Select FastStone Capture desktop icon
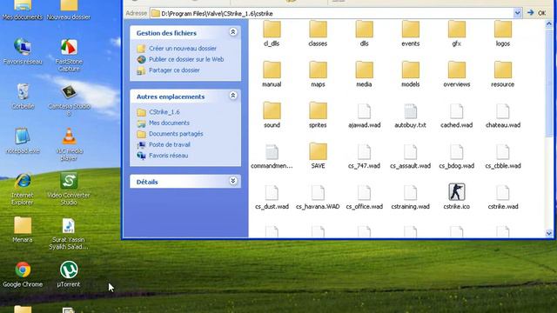The image size is (557, 313). click(x=69, y=55)
